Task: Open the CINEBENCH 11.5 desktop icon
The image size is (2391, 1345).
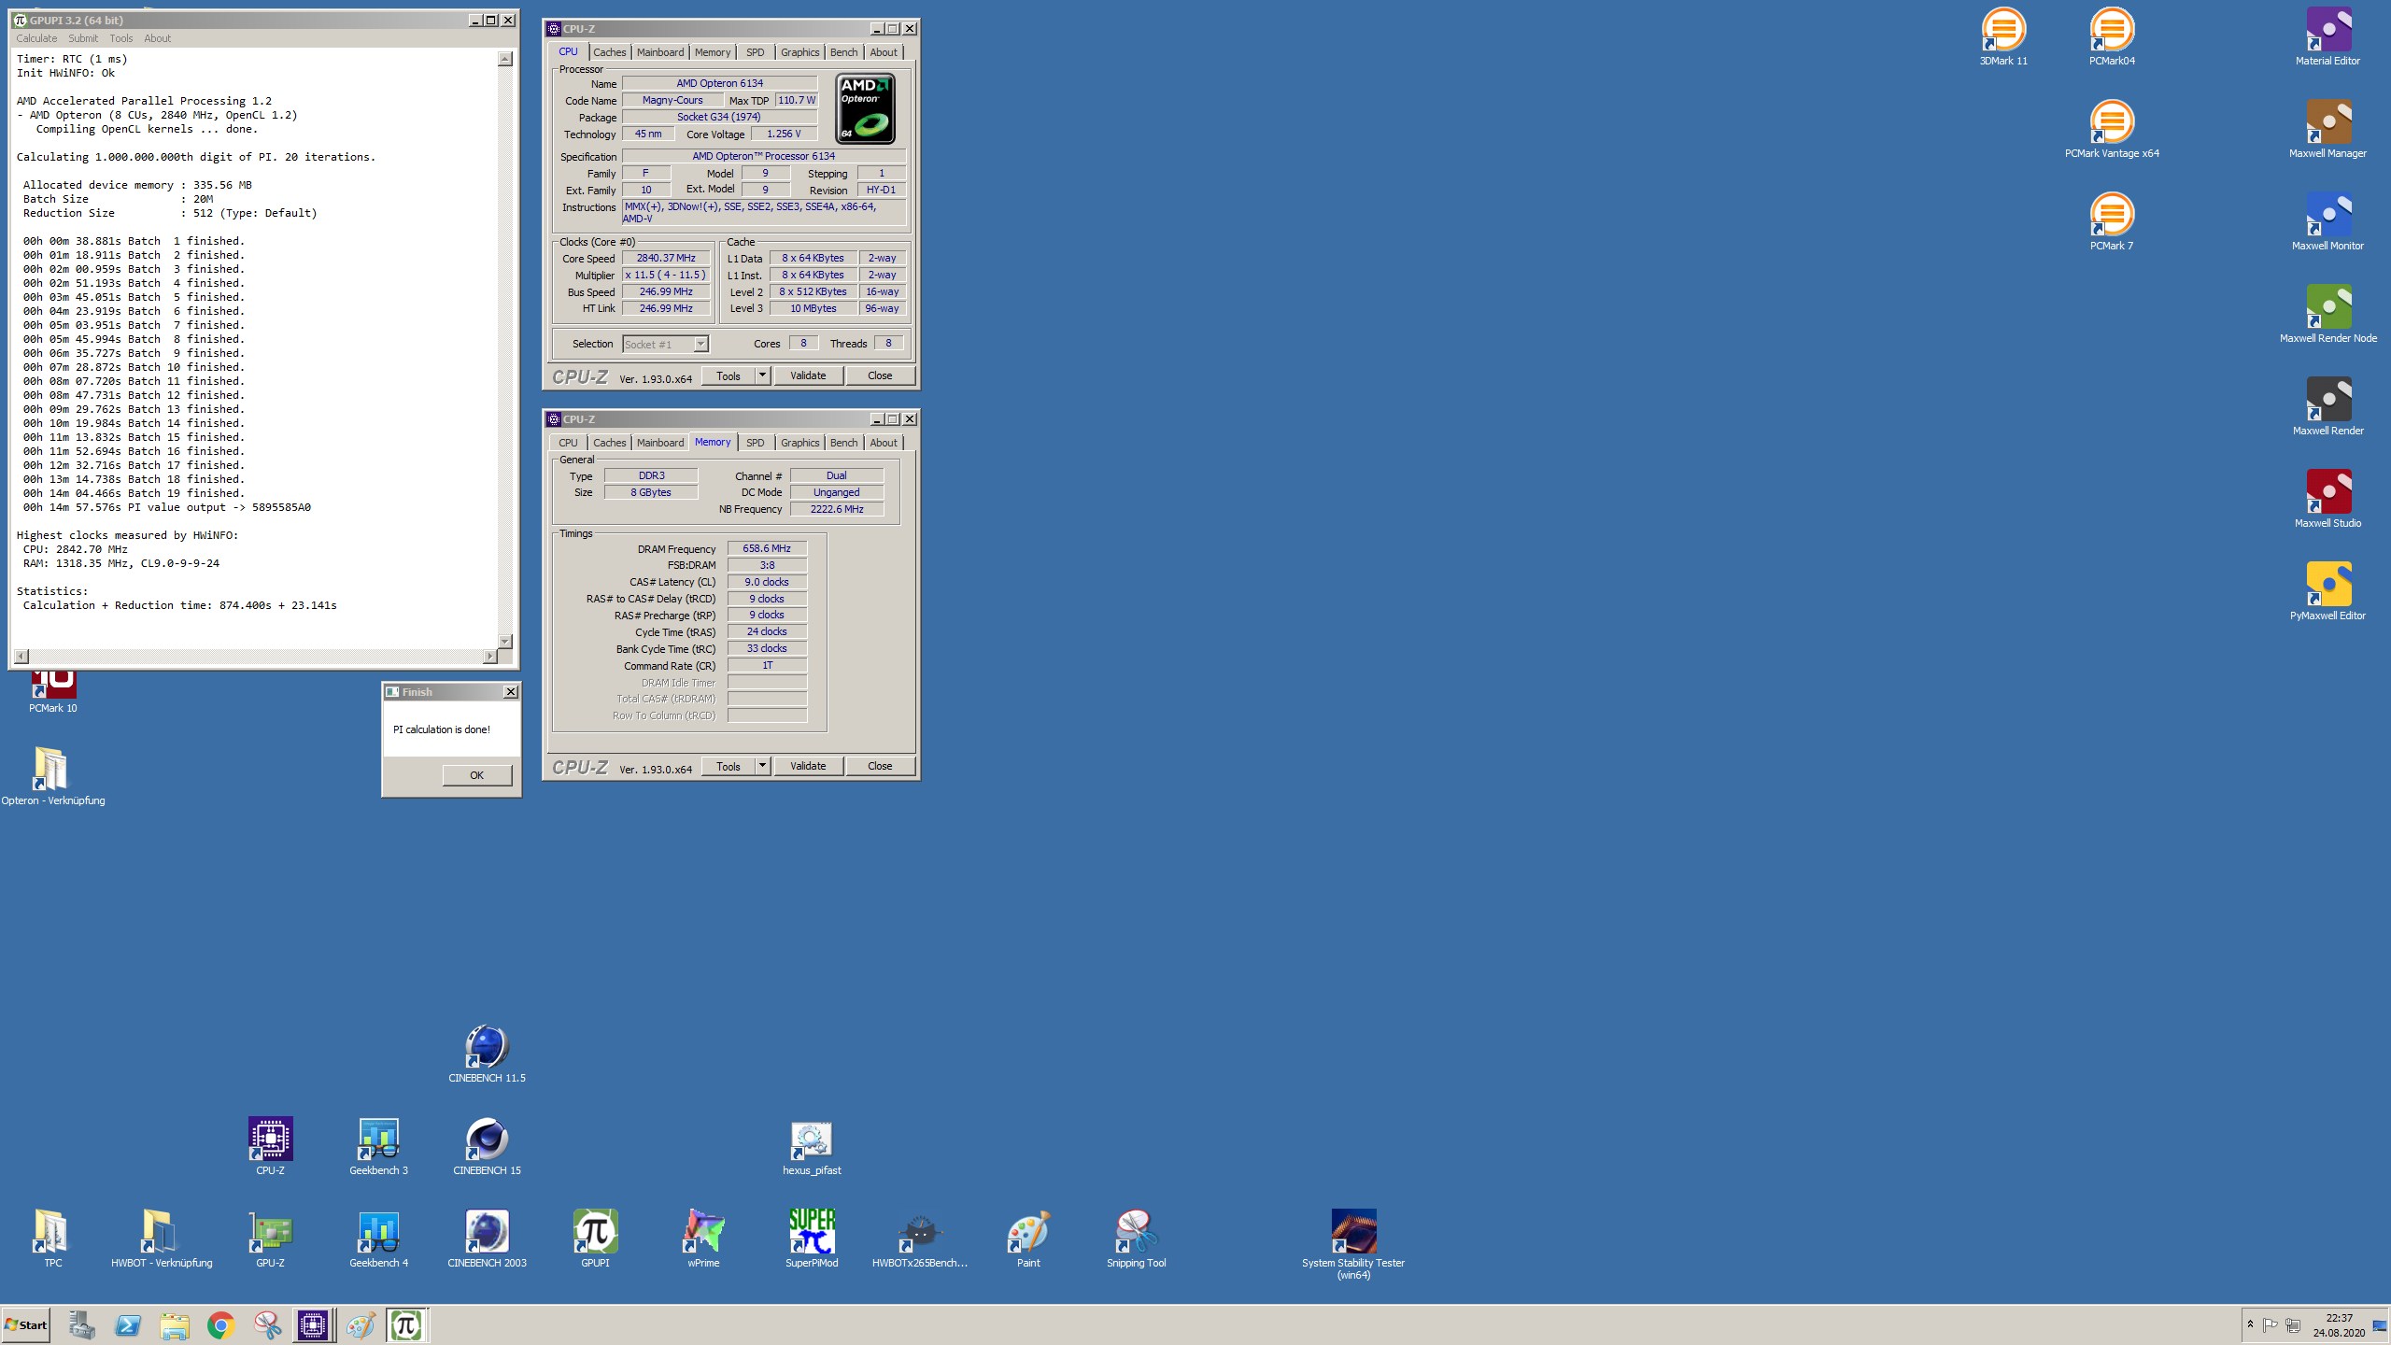Action: tap(487, 1054)
